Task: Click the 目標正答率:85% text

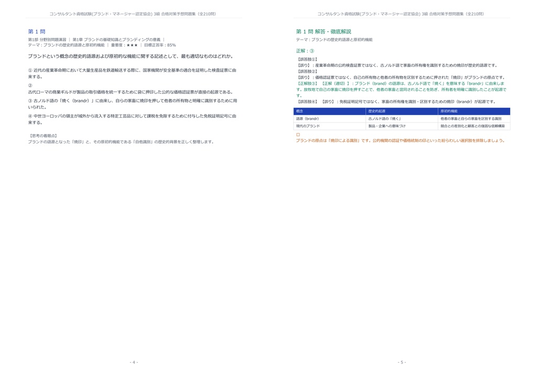Action: (160, 45)
